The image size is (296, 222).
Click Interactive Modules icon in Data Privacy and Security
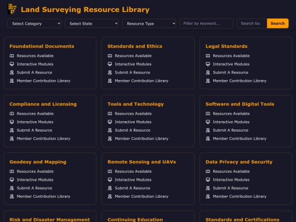(208, 180)
